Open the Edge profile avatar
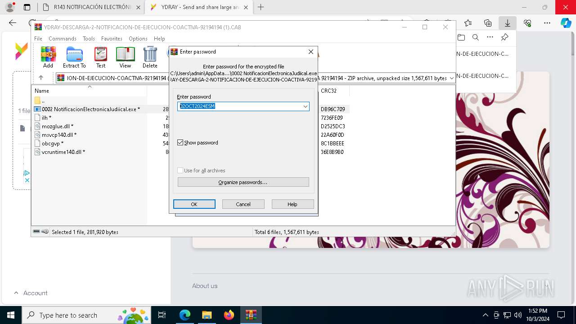This screenshot has height=324, width=576. click(9, 7)
